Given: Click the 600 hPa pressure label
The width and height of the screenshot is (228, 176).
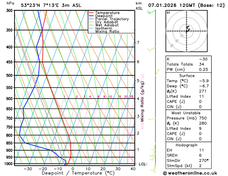Looking at the screenshot, I should 10,99.
